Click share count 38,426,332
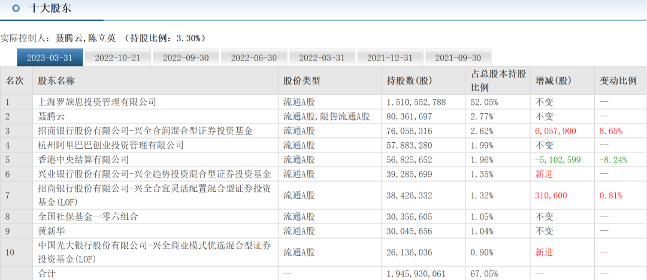 (410, 195)
